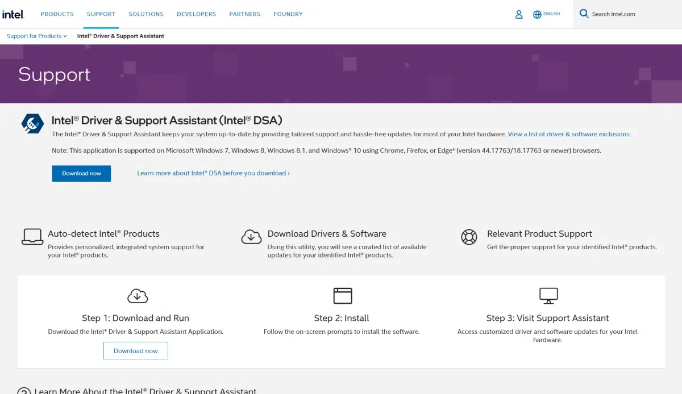Click the Step 1: Download and Run heading
The width and height of the screenshot is (682, 394).
[136, 318]
